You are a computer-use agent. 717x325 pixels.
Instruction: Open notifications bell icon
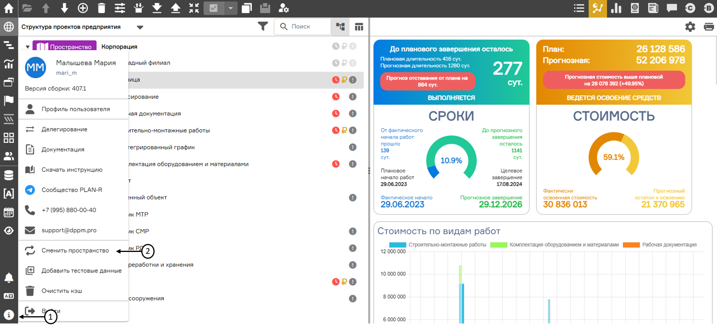(x=8, y=278)
